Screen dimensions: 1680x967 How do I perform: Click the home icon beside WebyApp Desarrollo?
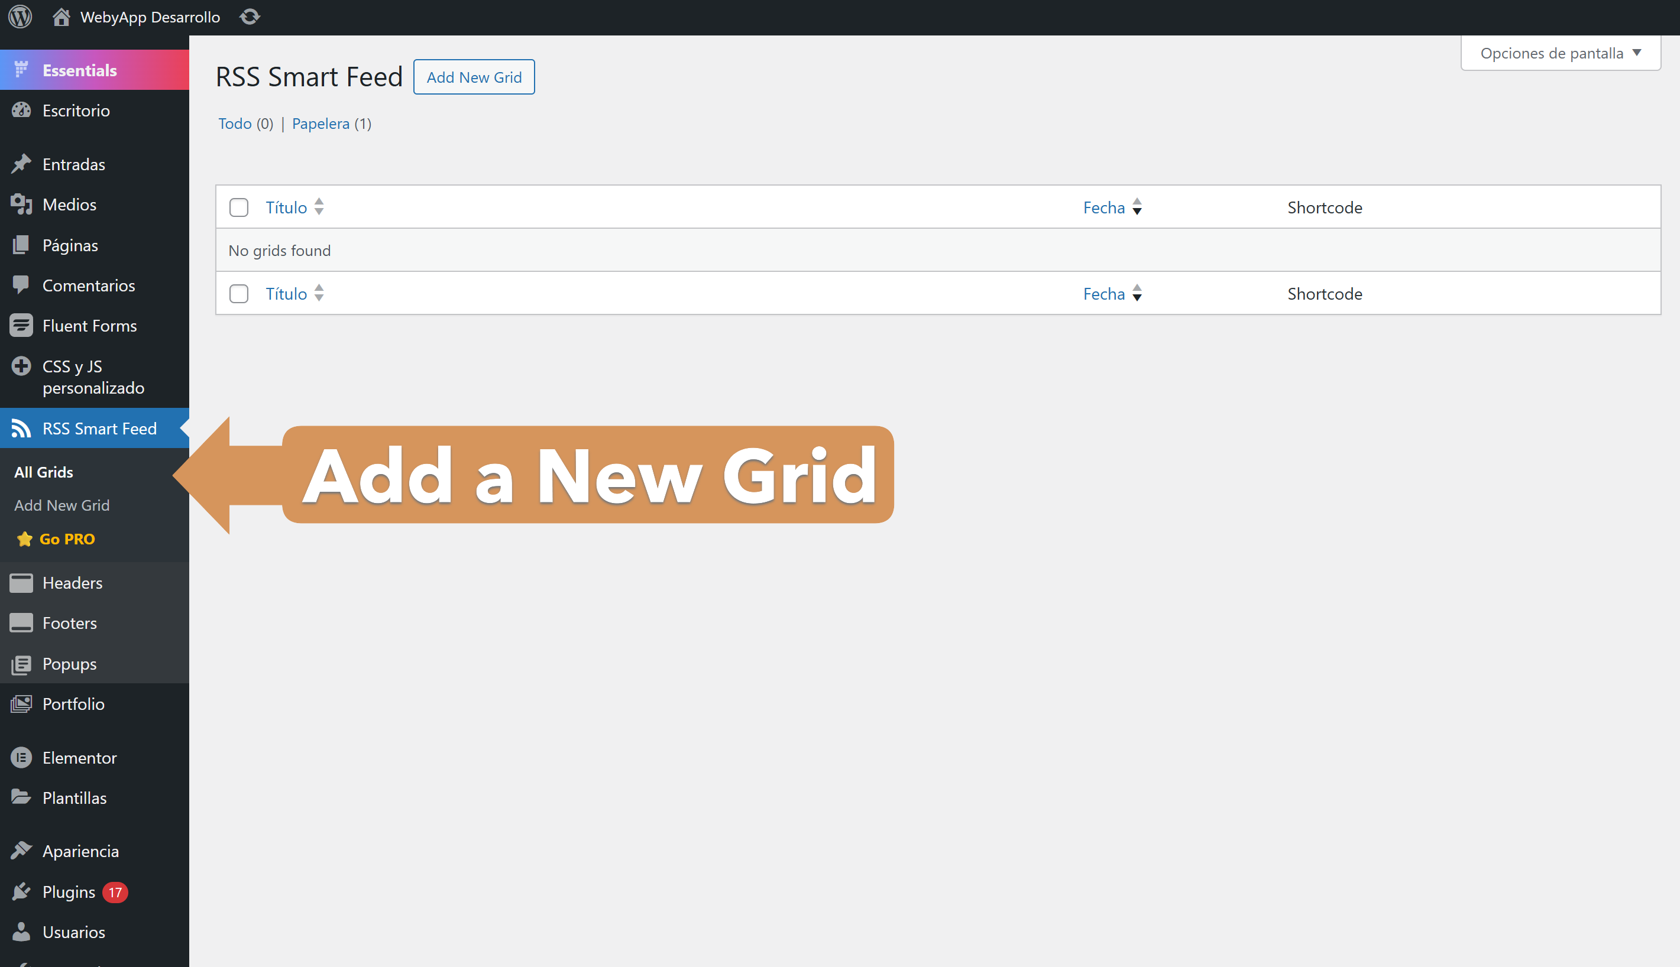(x=61, y=17)
